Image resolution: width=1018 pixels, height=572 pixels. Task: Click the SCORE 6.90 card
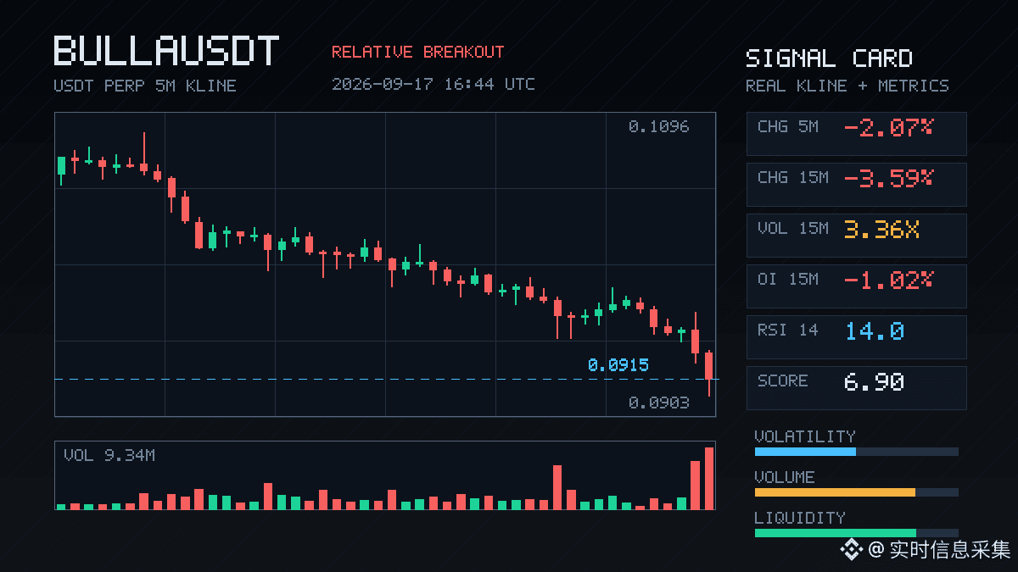(x=856, y=388)
